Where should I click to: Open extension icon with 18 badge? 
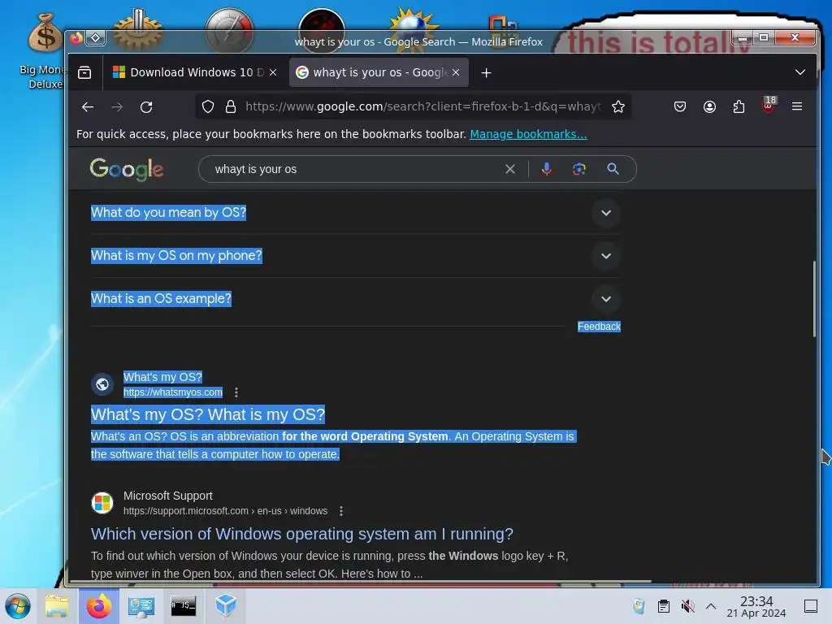tap(769, 106)
